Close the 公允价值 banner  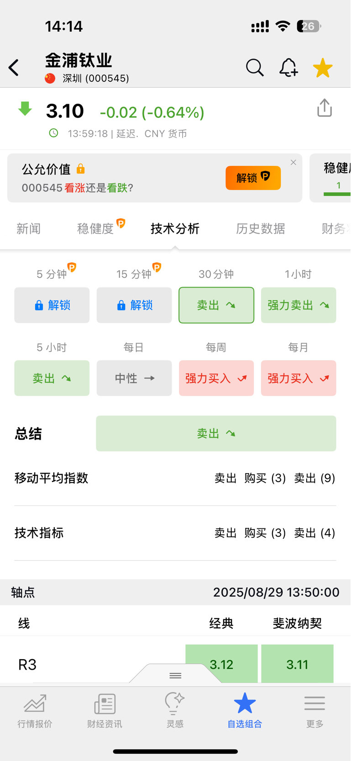click(293, 162)
